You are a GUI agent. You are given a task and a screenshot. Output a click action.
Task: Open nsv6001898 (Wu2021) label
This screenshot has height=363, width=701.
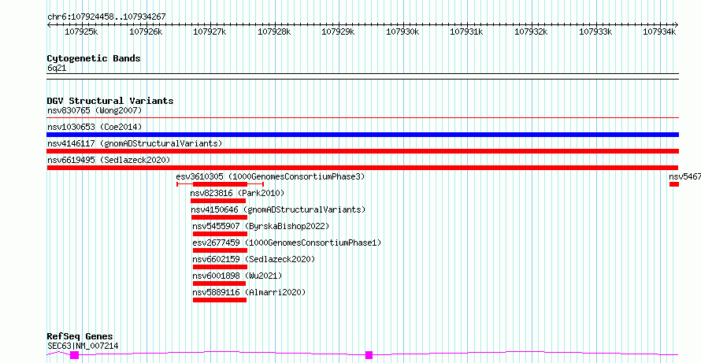(237, 276)
